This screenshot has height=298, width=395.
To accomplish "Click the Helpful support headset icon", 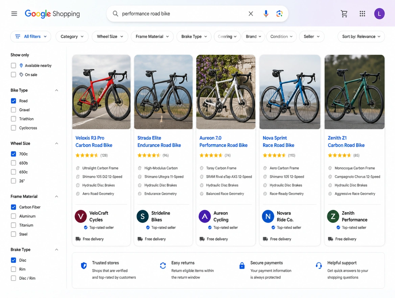I will pyautogui.click(x=319, y=265).
